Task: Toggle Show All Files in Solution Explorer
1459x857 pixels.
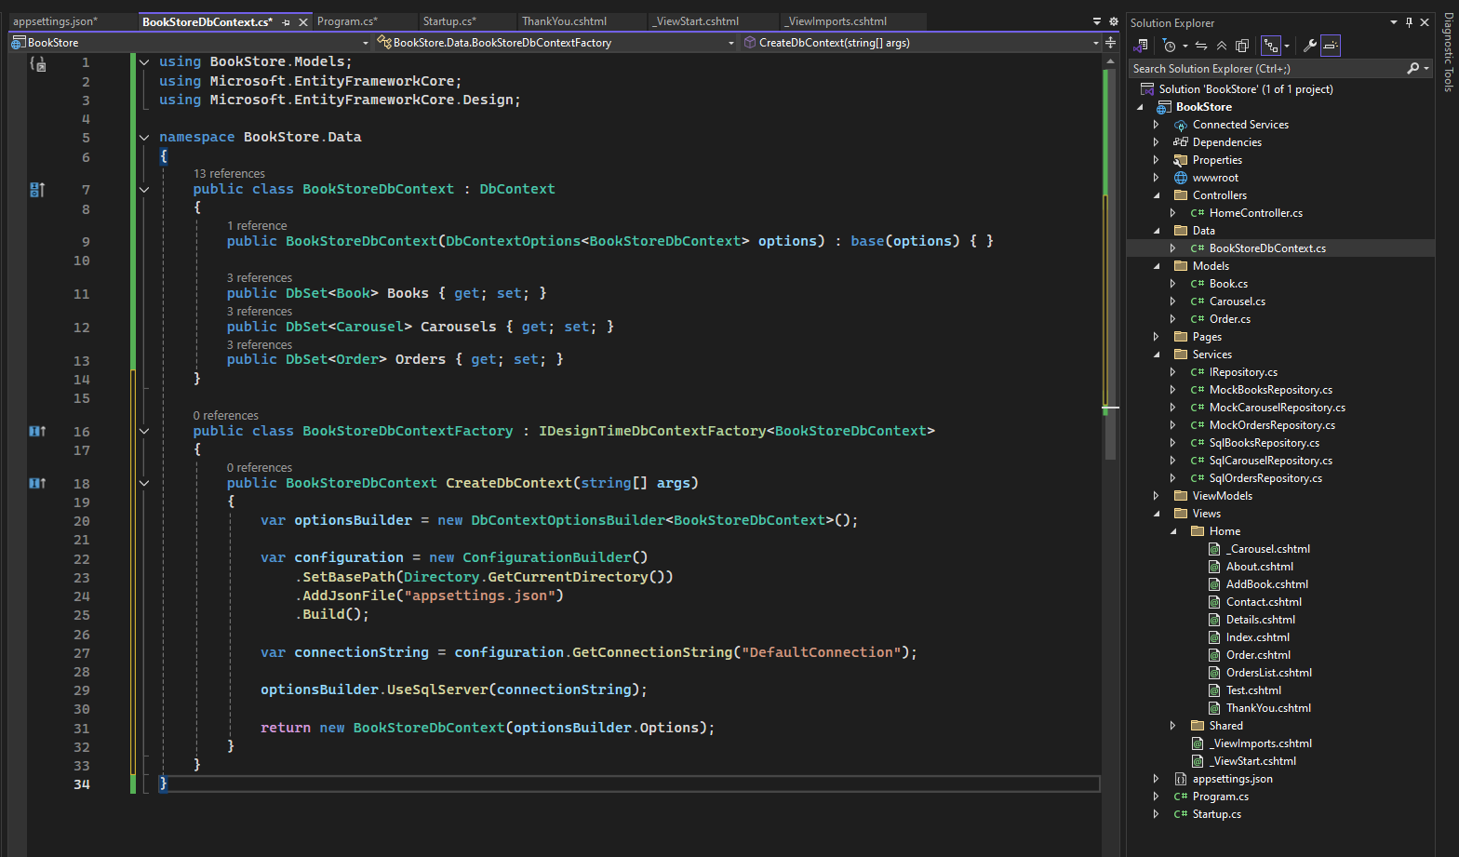Action: pyautogui.click(x=1242, y=46)
